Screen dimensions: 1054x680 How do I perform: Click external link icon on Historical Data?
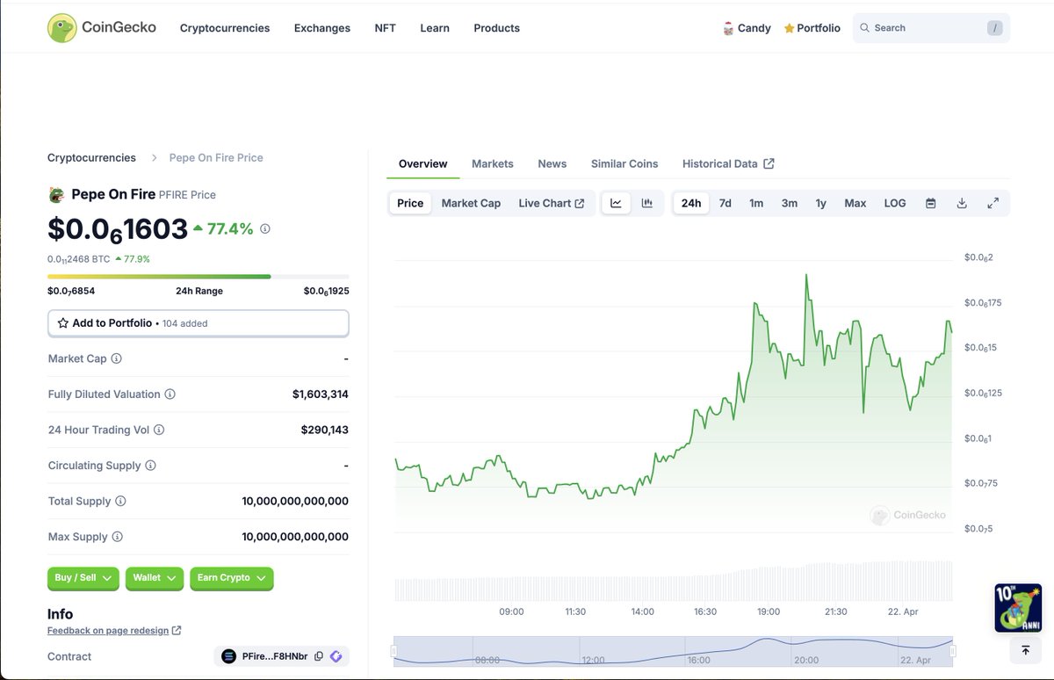pyautogui.click(x=769, y=163)
